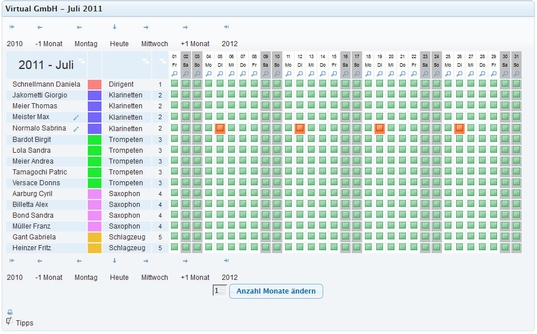Click sort arrows in the instrument column header
Viewport: 537px width, 334px height.
(147, 60)
